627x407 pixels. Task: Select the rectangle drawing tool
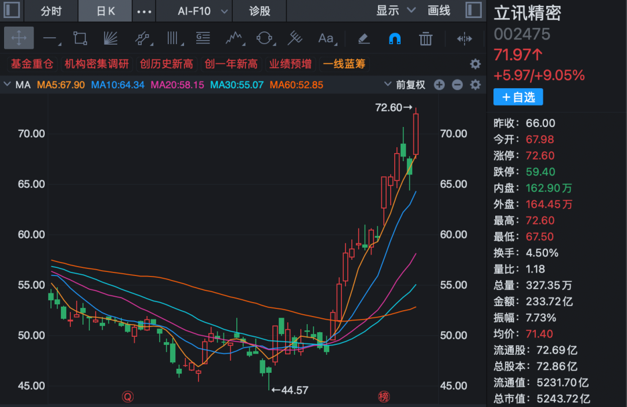click(80, 37)
